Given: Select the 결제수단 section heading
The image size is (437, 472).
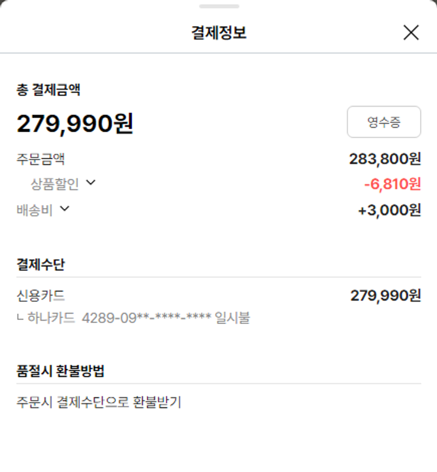Looking at the screenshot, I should (x=41, y=265).
